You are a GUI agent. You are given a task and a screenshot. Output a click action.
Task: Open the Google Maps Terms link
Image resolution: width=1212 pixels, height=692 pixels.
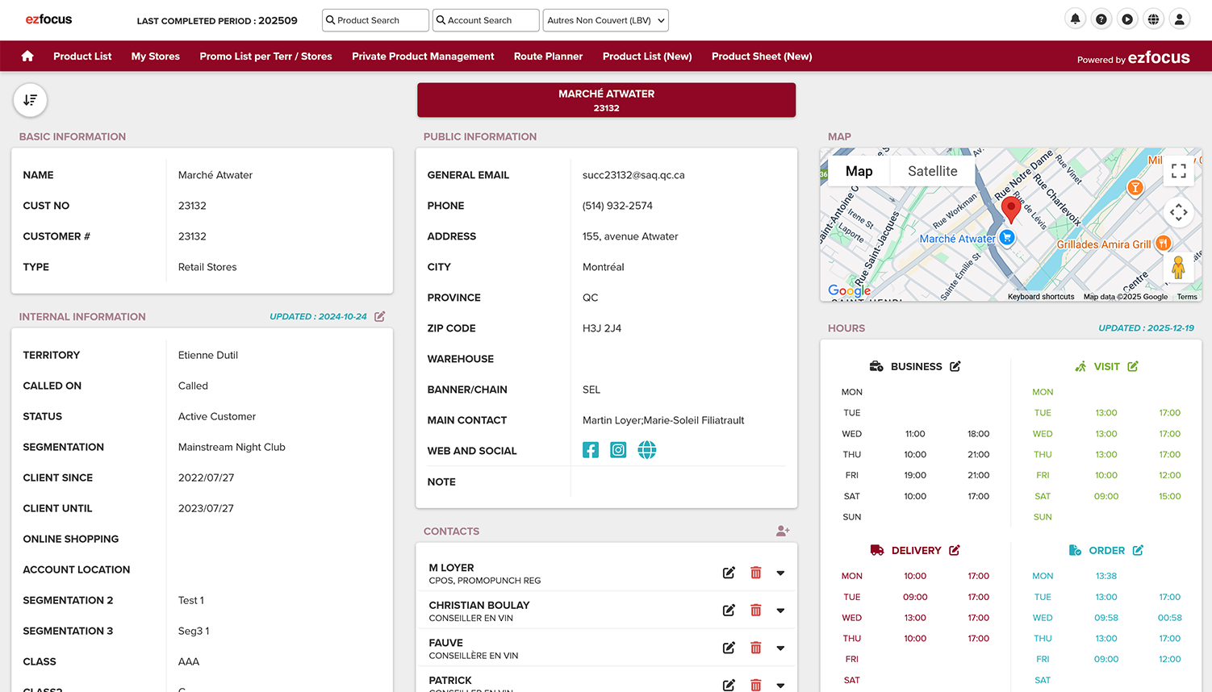pos(1186,297)
